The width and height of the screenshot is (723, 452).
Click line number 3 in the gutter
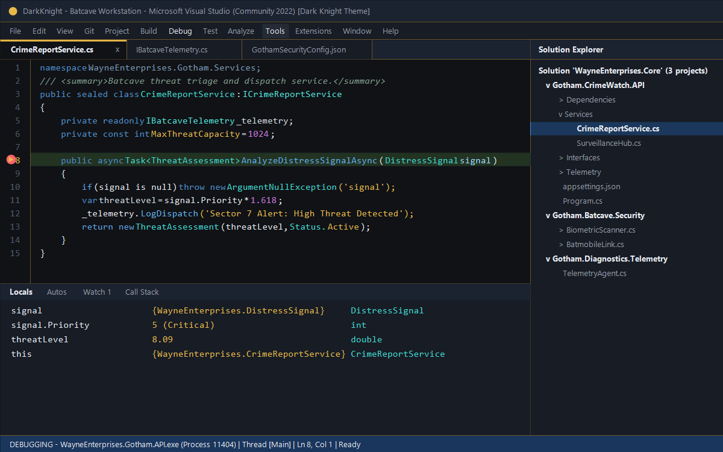(x=17, y=94)
